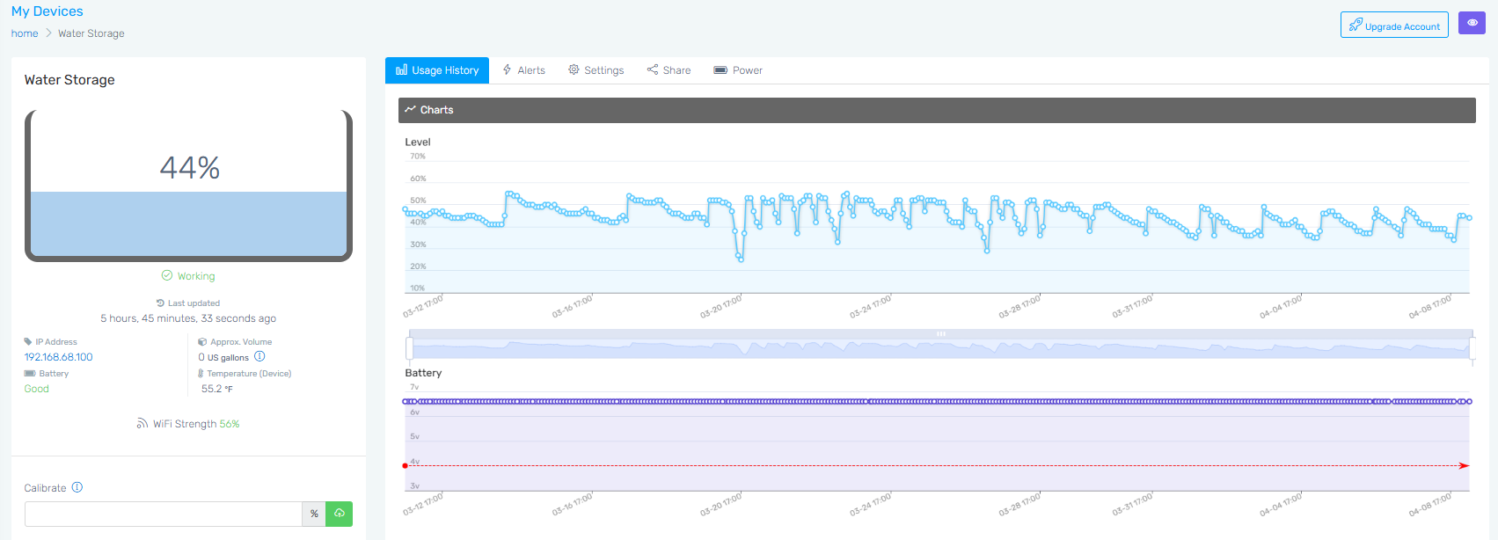Open the Settings tab

(x=596, y=70)
